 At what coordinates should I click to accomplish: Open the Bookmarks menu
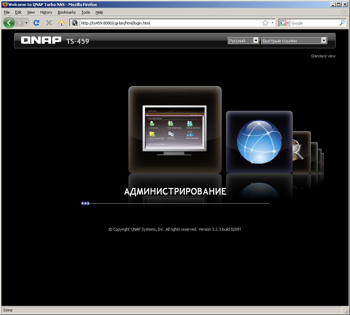click(x=67, y=12)
